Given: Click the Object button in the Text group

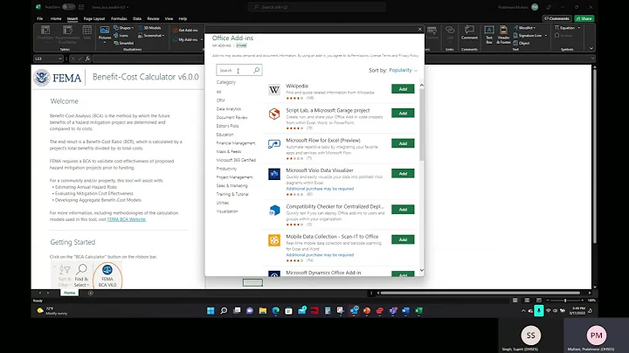Looking at the screenshot, I should (x=522, y=43).
